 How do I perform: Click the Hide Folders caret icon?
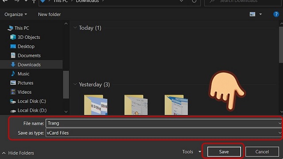(x=4, y=153)
